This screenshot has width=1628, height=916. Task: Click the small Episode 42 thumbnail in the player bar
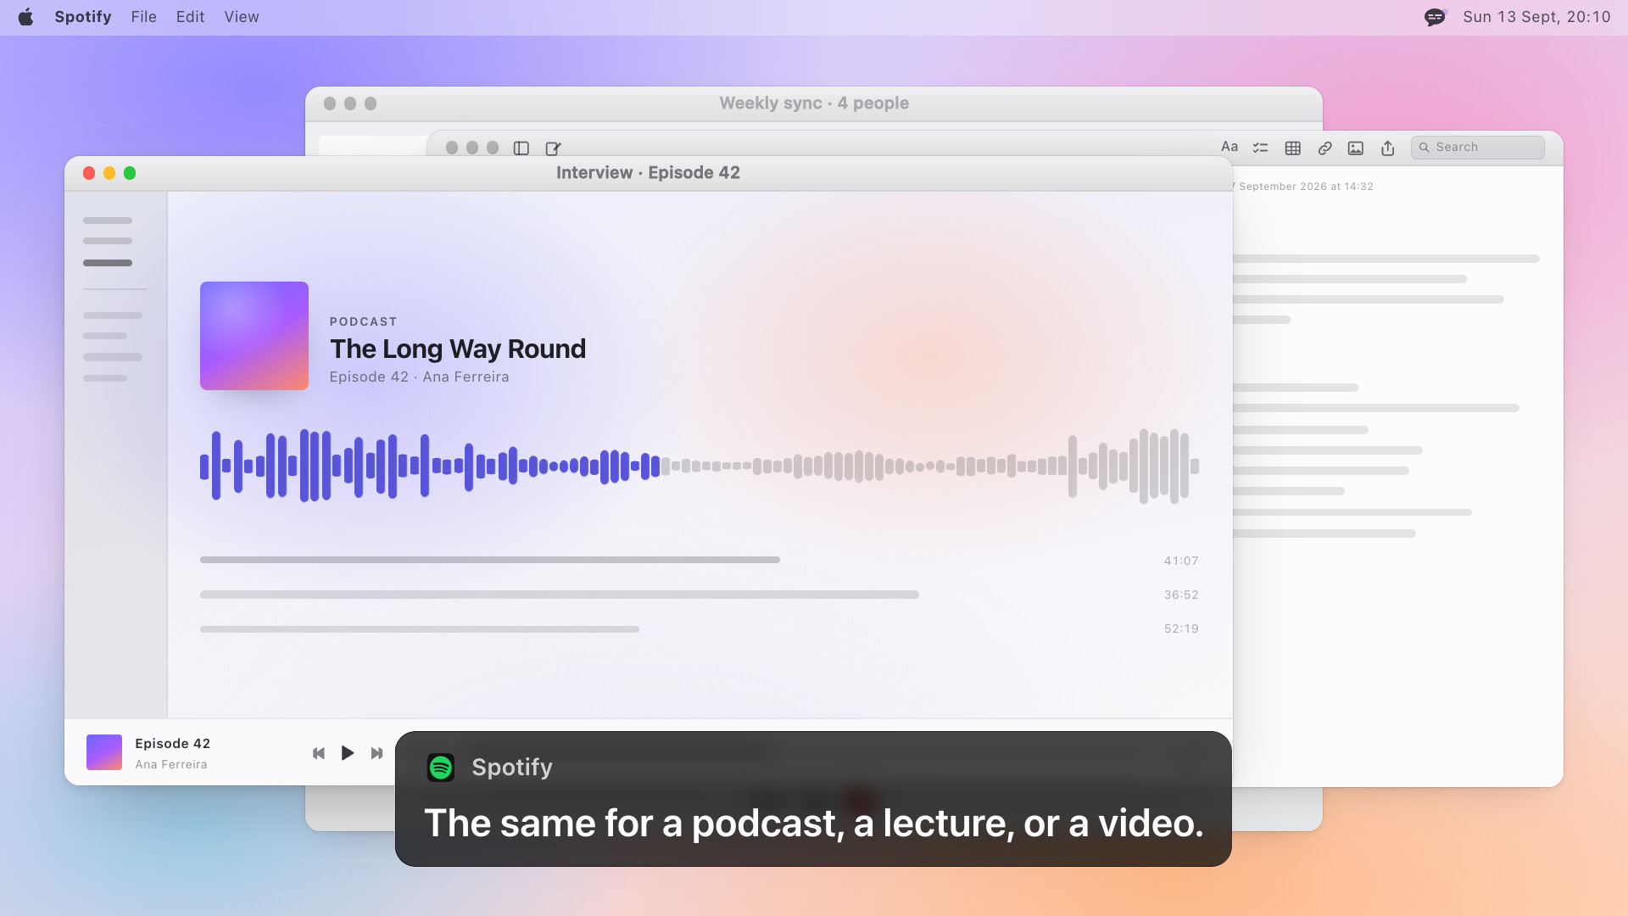[104, 752]
